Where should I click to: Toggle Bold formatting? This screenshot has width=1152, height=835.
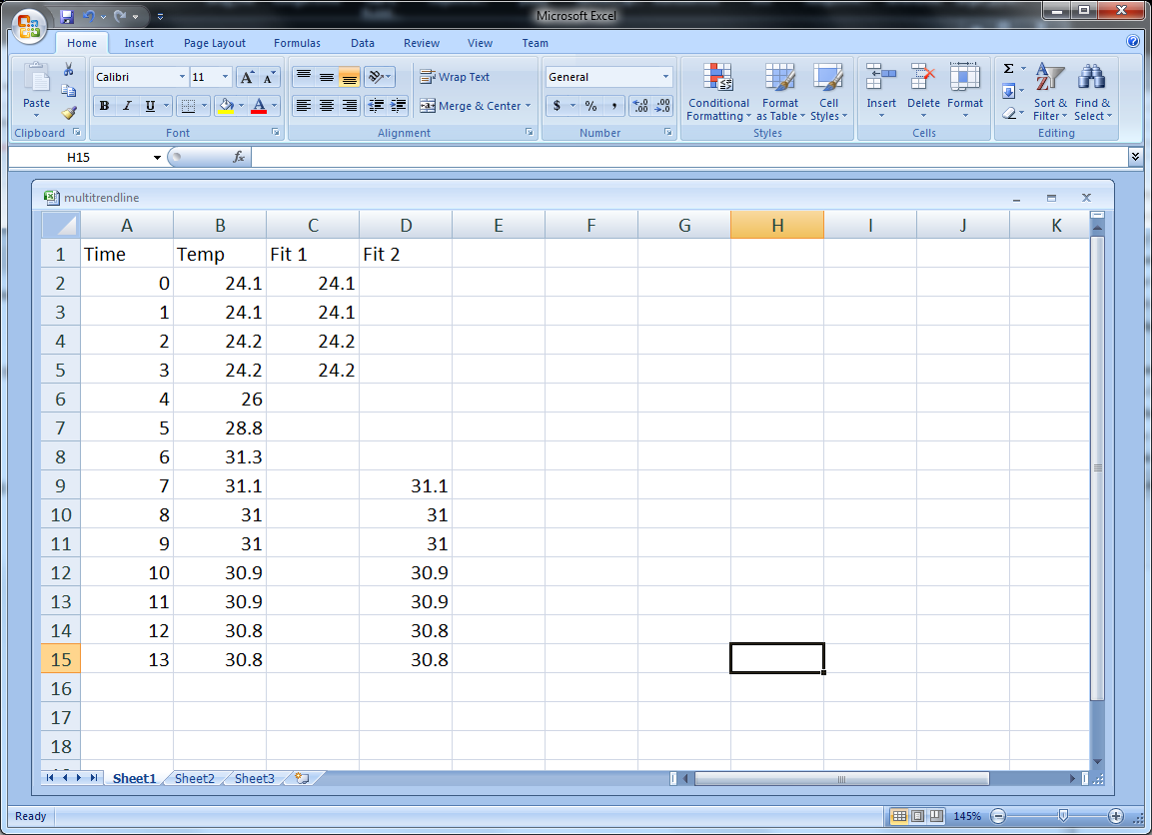coord(104,106)
